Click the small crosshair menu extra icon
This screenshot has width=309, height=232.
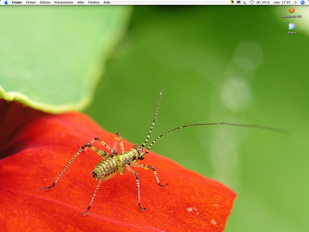click(295, 2)
